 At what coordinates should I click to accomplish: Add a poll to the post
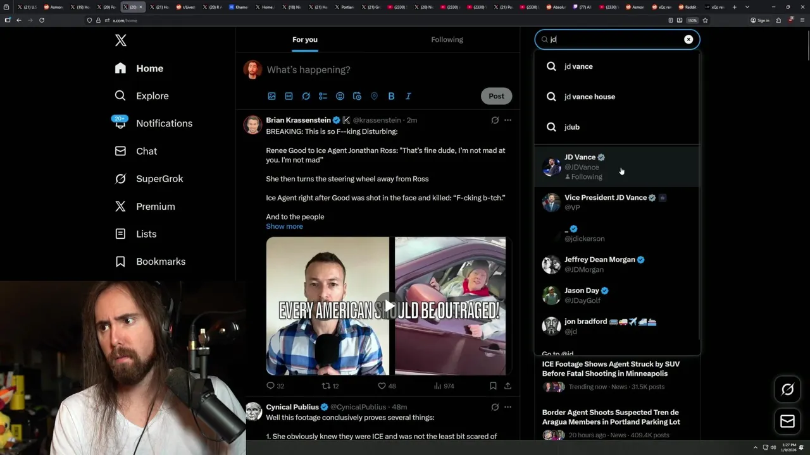pos(323,96)
